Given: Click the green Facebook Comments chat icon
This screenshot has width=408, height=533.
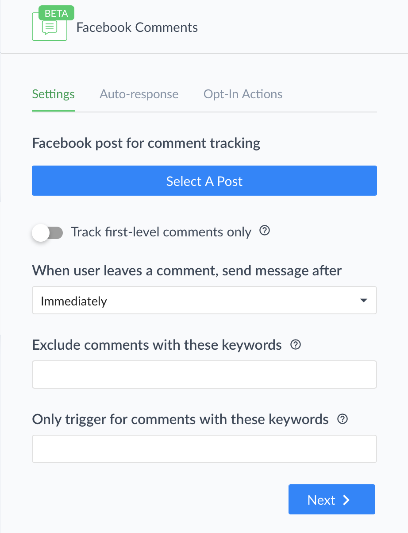Looking at the screenshot, I should pos(50,27).
